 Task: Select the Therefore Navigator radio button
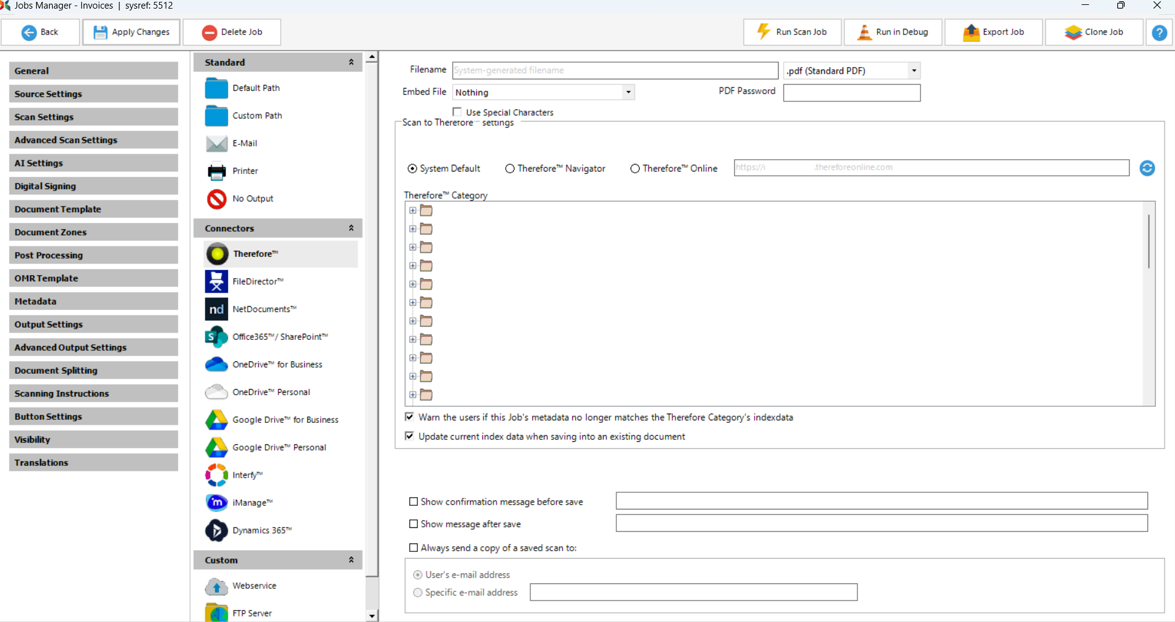pyautogui.click(x=510, y=168)
